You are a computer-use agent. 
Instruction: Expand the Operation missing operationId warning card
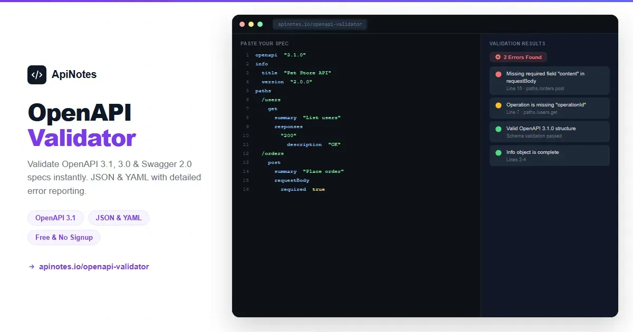549,108
